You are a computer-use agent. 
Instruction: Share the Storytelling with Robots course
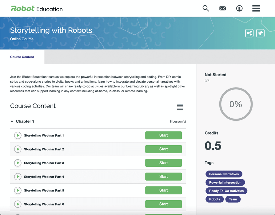pos(249,33)
